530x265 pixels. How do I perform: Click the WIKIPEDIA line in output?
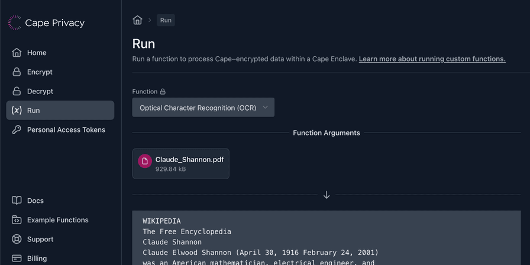pos(161,221)
